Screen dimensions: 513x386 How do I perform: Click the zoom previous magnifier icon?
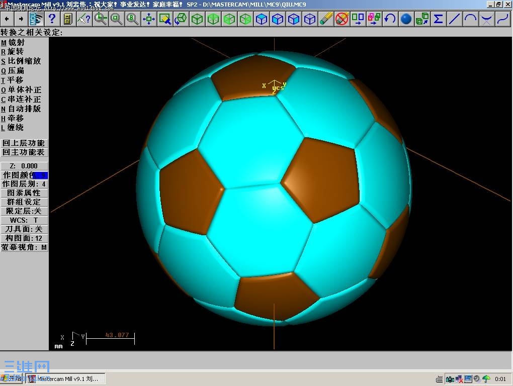tap(101, 19)
